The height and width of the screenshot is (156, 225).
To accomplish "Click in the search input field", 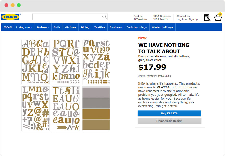I will (67, 17).
